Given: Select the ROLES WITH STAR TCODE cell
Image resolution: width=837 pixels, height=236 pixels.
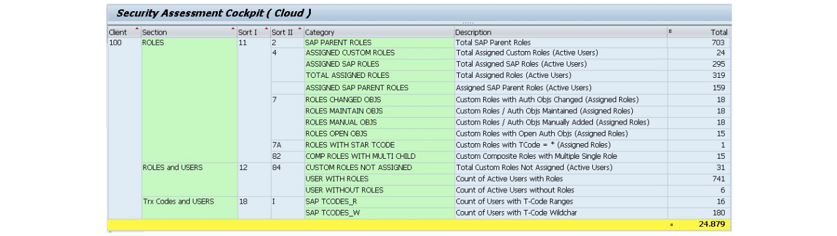Looking at the screenshot, I should (x=379, y=144).
